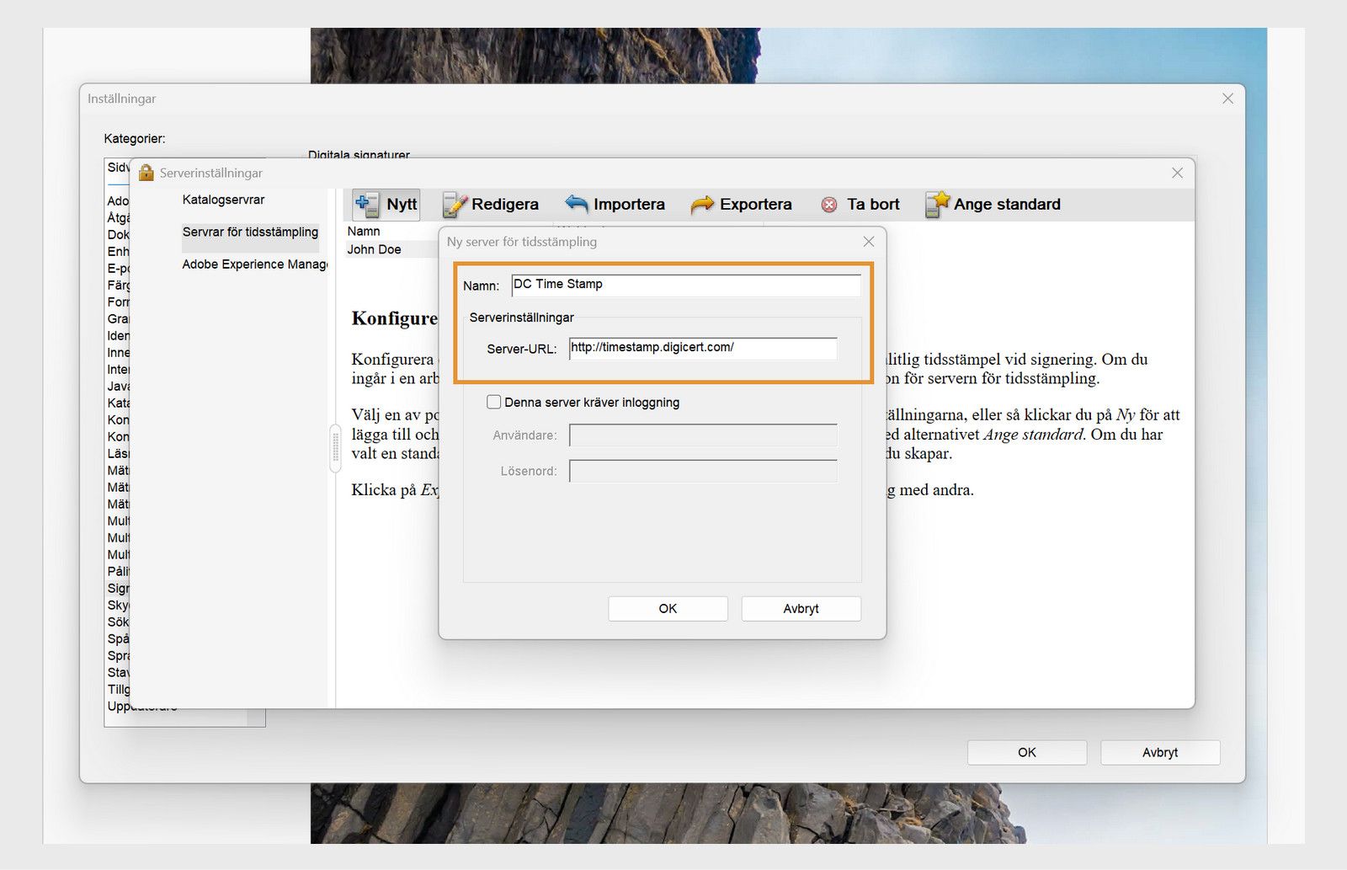The height and width of the screenshot is (870, 1347).
Task: Toggle the server login requirement checkbox
Action: [x=493, y=402]
